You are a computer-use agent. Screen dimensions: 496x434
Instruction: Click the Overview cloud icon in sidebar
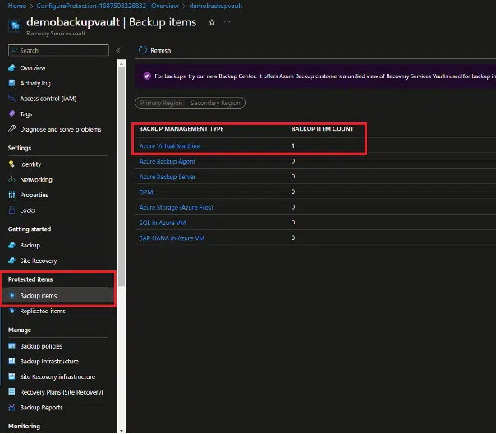[x=11, y=67]
